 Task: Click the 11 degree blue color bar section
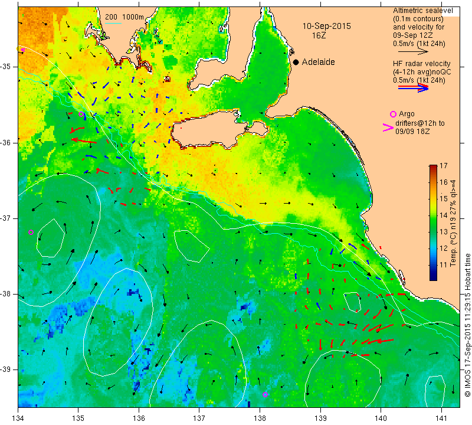coord(433,265)
